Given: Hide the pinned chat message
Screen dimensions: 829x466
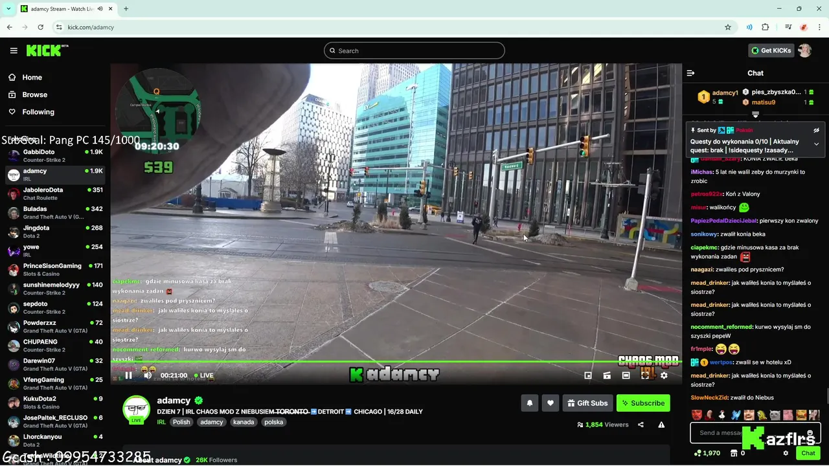Looking at the screenshot, I should click(x=816, y=130).
